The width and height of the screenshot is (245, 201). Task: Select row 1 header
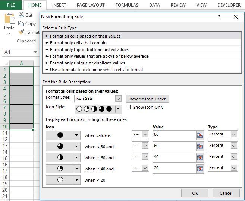coord(5,70)
